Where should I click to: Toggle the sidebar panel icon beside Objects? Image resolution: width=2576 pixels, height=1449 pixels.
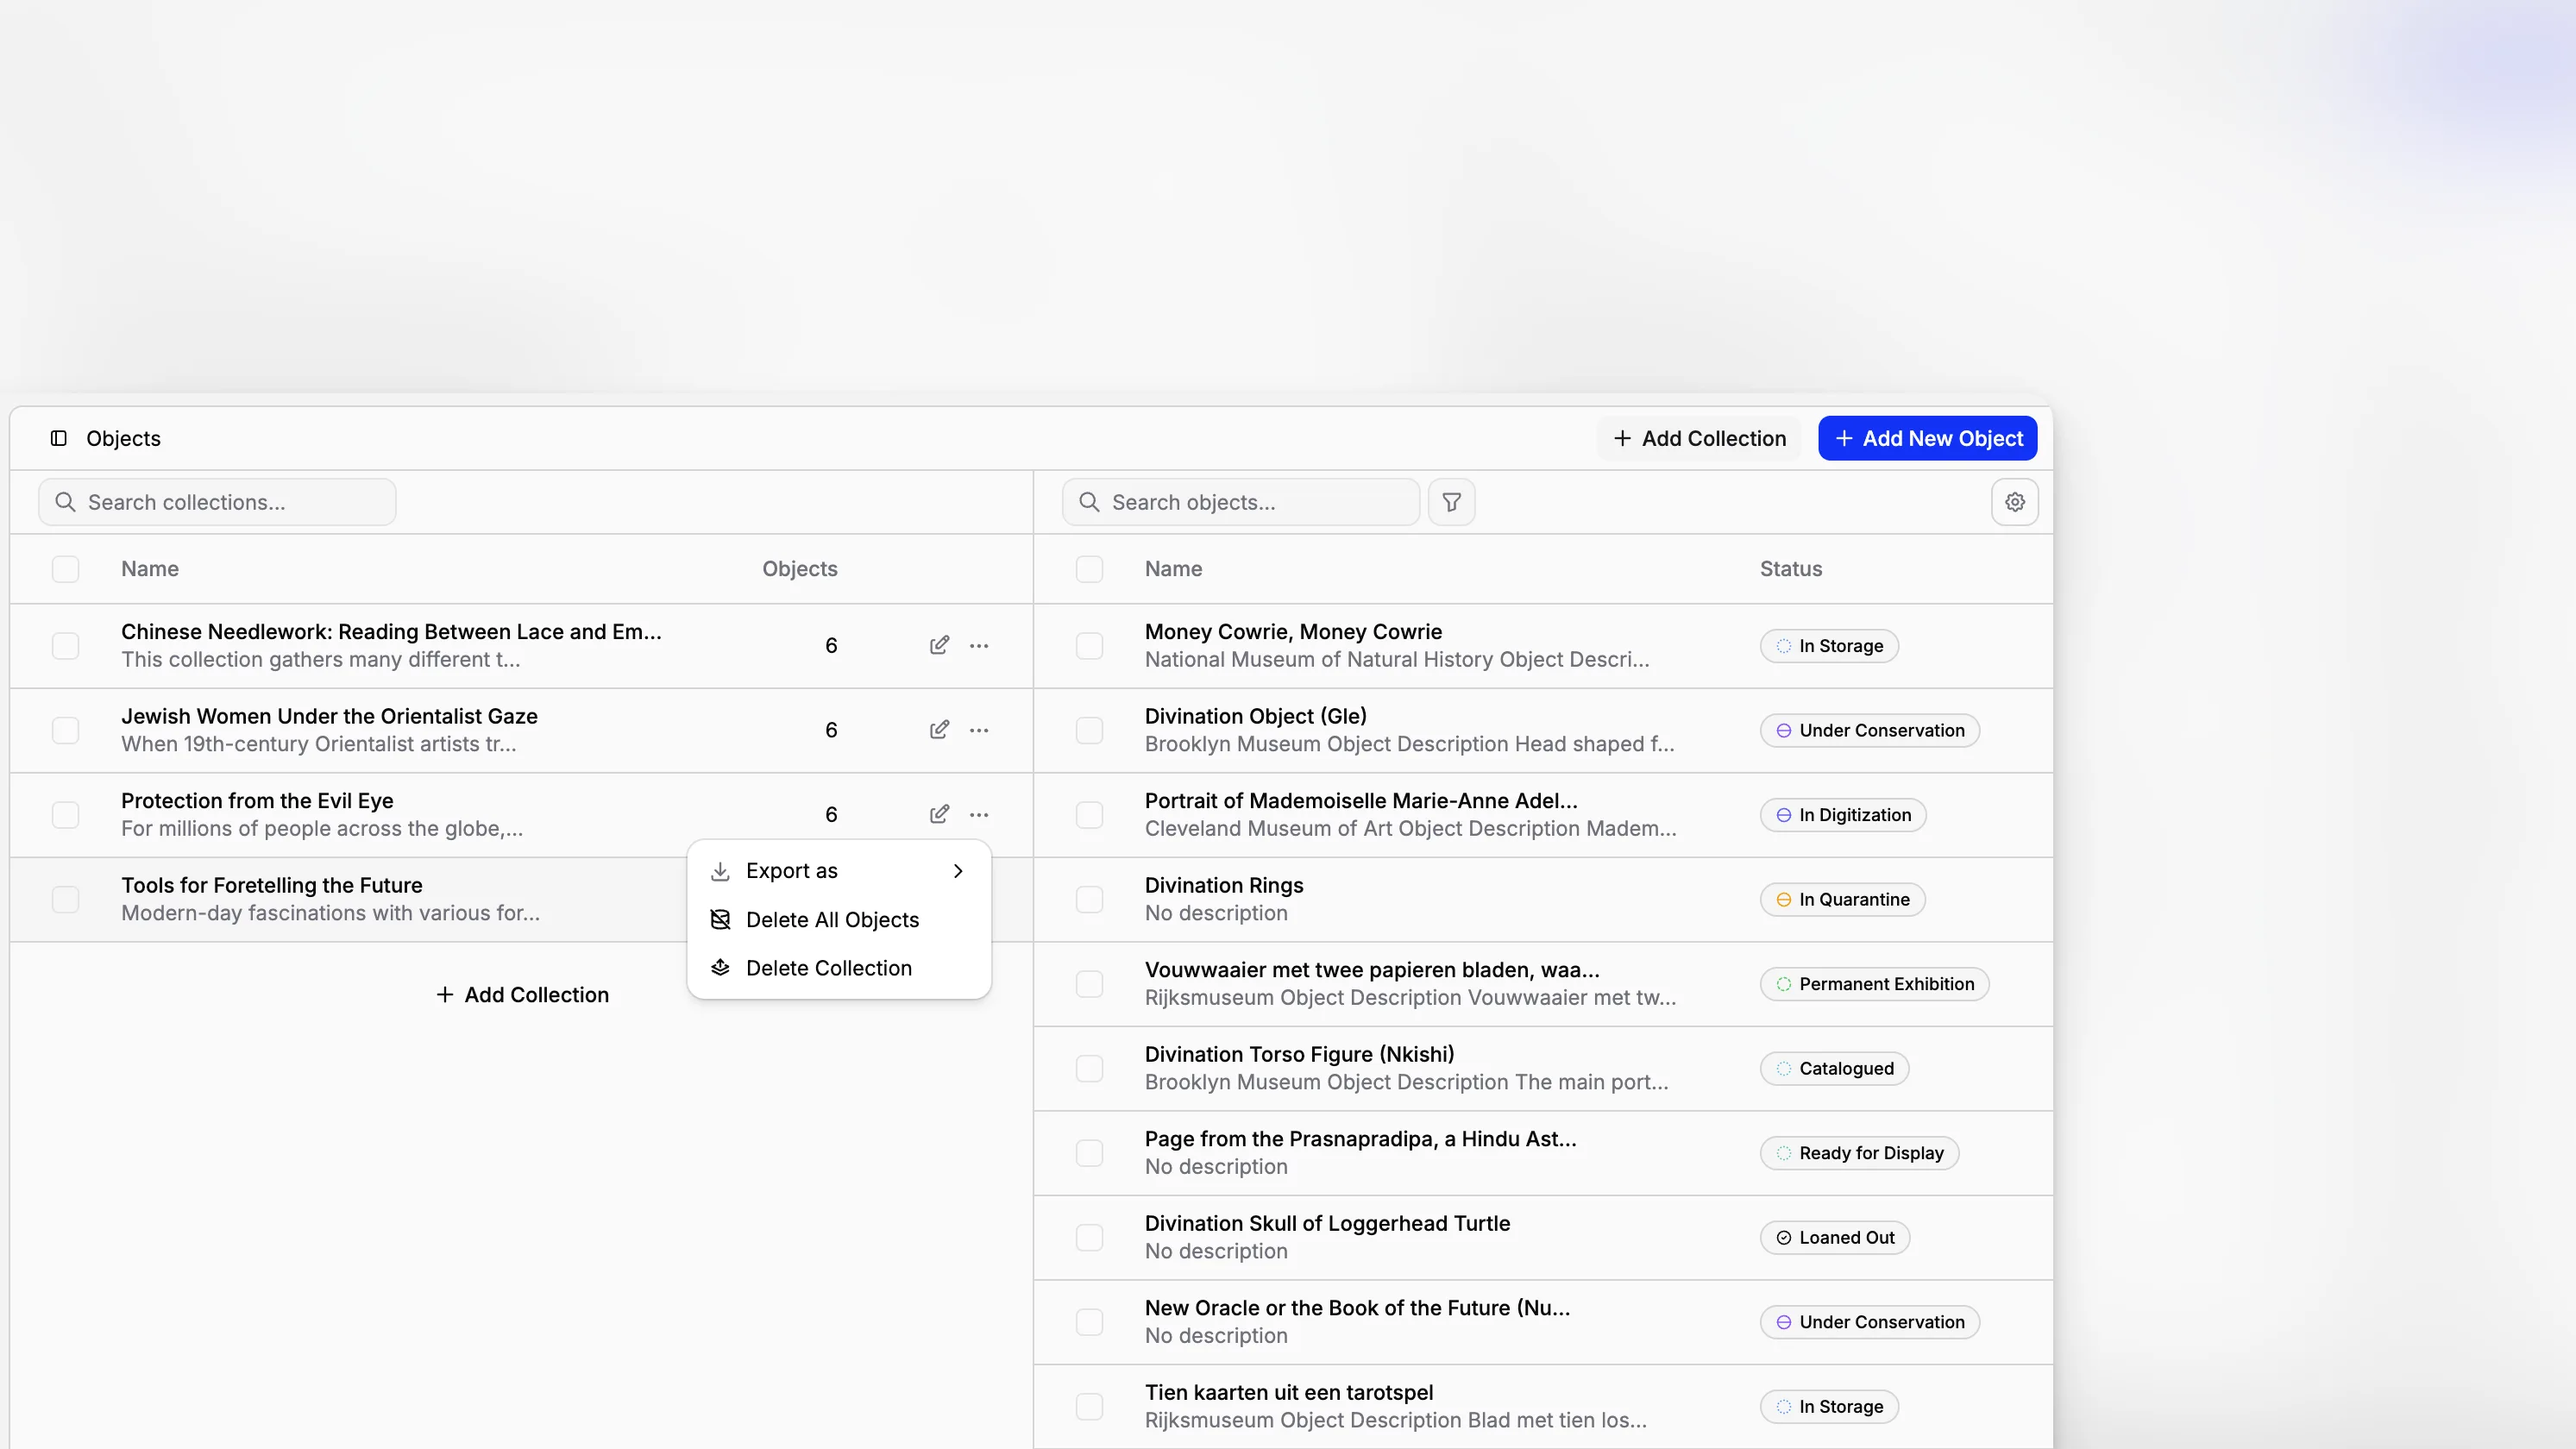[x=59, y=438]
